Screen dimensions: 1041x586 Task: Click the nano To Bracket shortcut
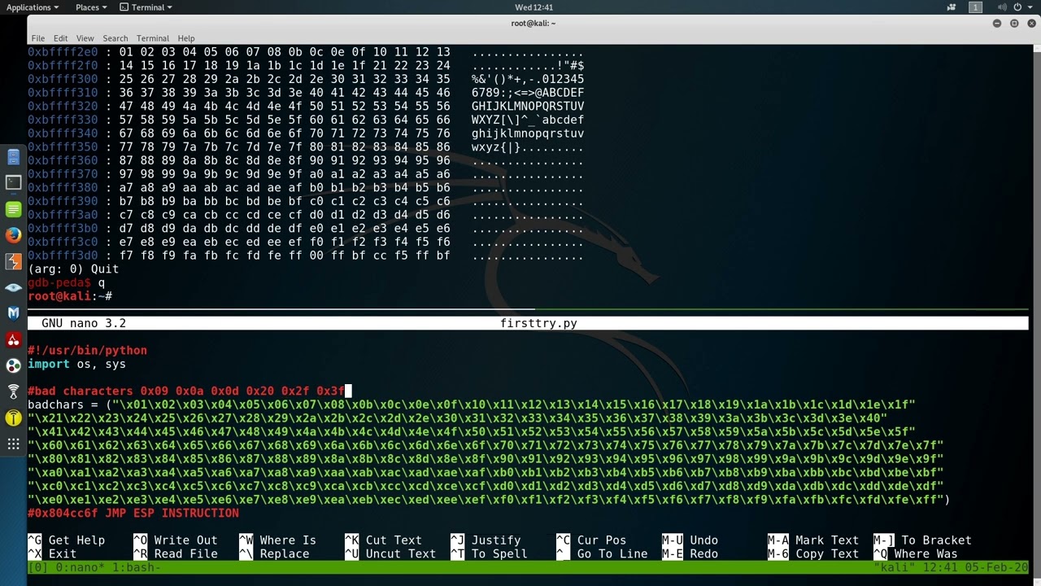922,540
